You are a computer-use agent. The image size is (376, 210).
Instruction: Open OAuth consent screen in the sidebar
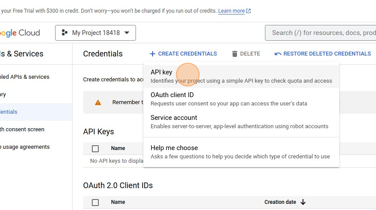click(22, 129)
